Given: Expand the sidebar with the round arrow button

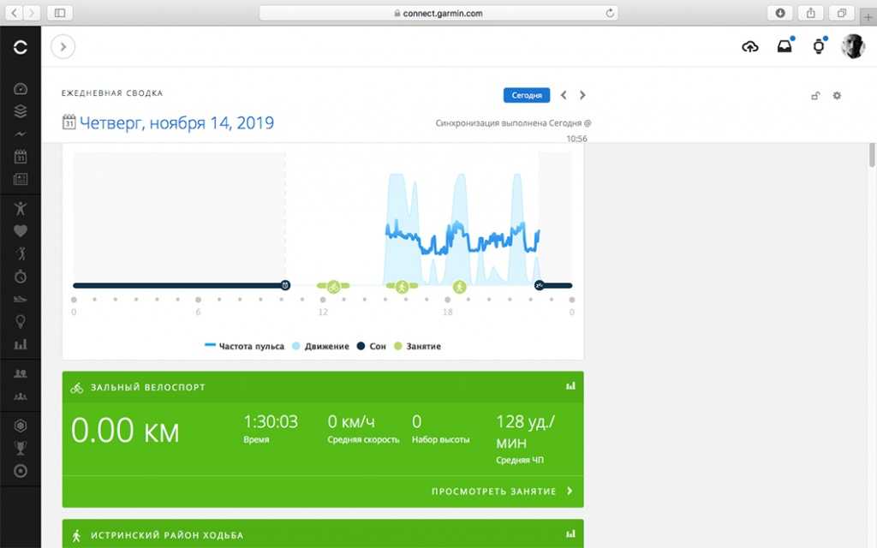Looking at the screenshot, I should click(x=63, y=46).
